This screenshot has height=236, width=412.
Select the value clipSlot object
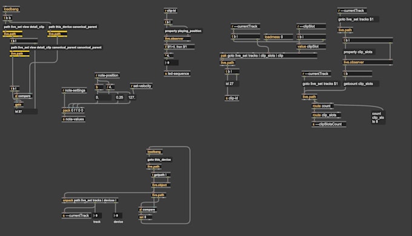311,47
